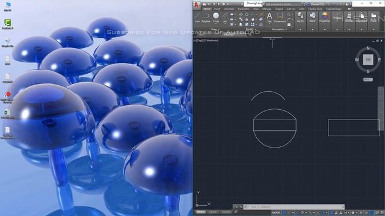This screenshot has width=385, height=216.
Task: Select the Line tool in the Draw panel
Action: click(x=197, y=17)
